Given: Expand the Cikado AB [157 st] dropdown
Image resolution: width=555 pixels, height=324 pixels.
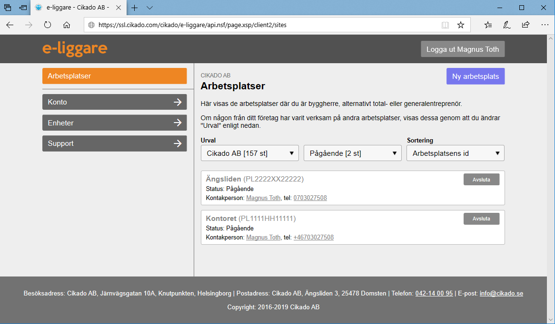Looking at the screenshot, I should coord(250,153).
